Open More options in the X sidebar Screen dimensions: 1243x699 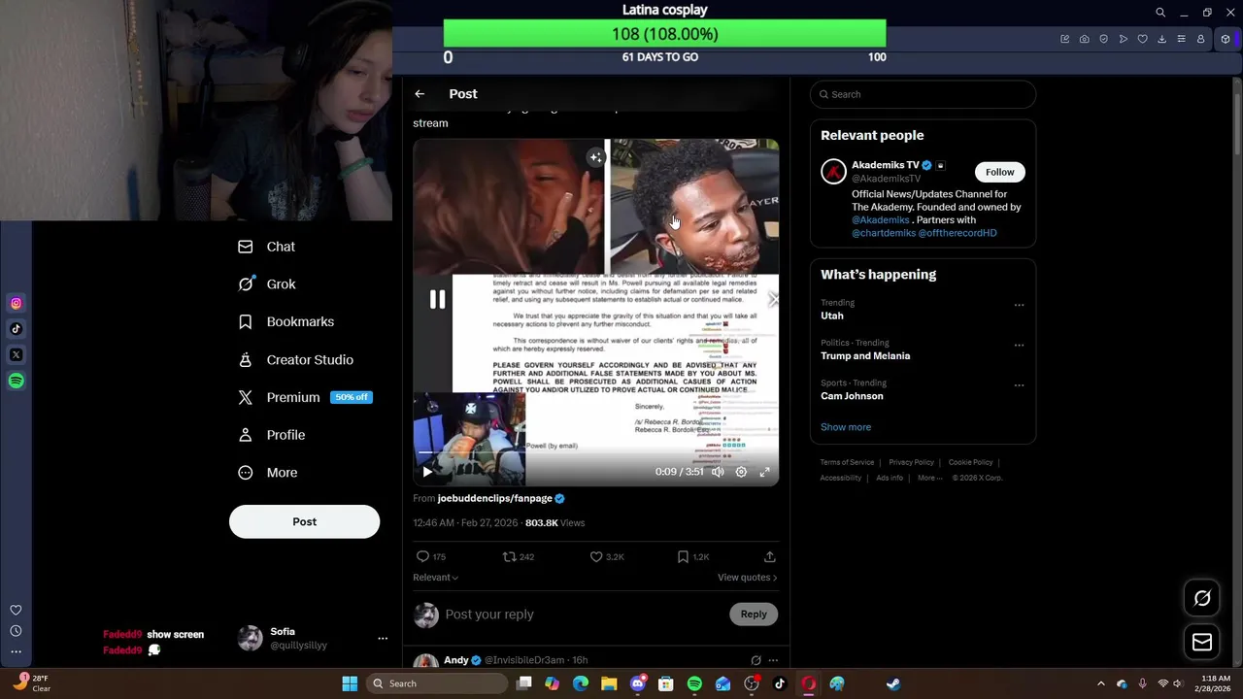[x=268, y=473]
